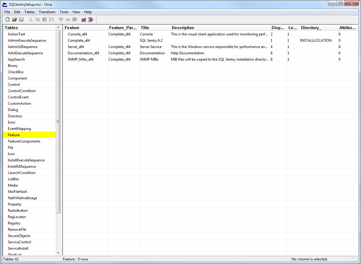Click the Paste clipboard toolbar icon

pyautogui.click(x=45, y=20)
